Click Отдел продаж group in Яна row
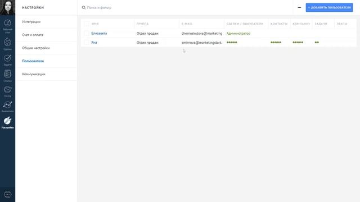This screenshot has width=360, height=202. click(x=147, y=43)
